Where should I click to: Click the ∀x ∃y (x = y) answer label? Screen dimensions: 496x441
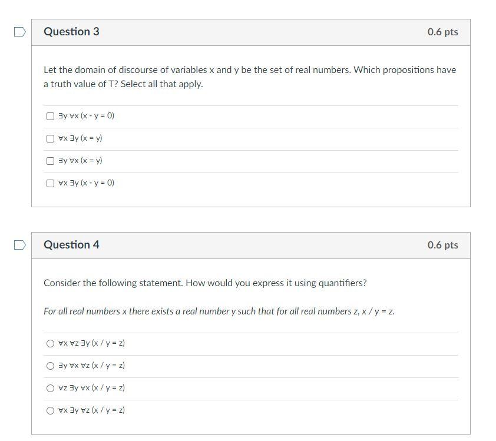[x=80, y=138]
